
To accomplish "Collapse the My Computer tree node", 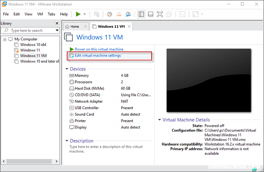I will (5, 40).
